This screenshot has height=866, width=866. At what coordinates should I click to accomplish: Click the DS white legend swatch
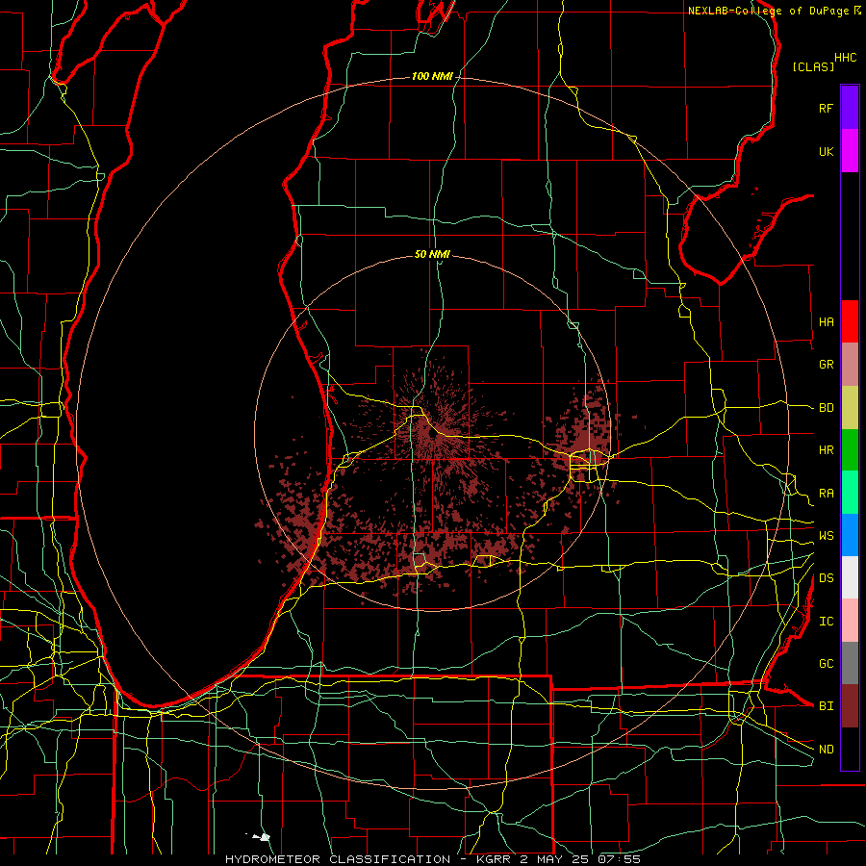pyautogui.click(x=850, y=577)
